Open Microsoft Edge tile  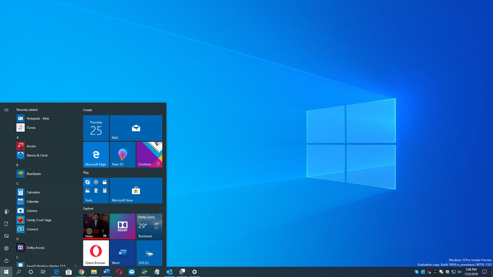tap(96, 155)
